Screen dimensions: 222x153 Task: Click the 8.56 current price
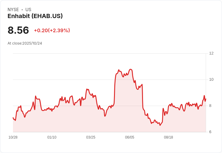click(18, 30)
